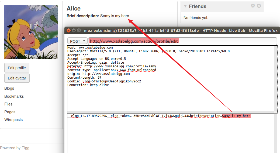Screen dimensions: 280x153
Task: Click the request URL field with profile/edit
Action: [x=182, y=41]
